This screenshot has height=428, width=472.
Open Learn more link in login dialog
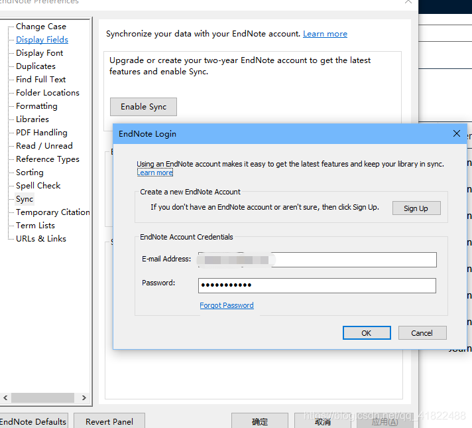[x=154, y=173]
